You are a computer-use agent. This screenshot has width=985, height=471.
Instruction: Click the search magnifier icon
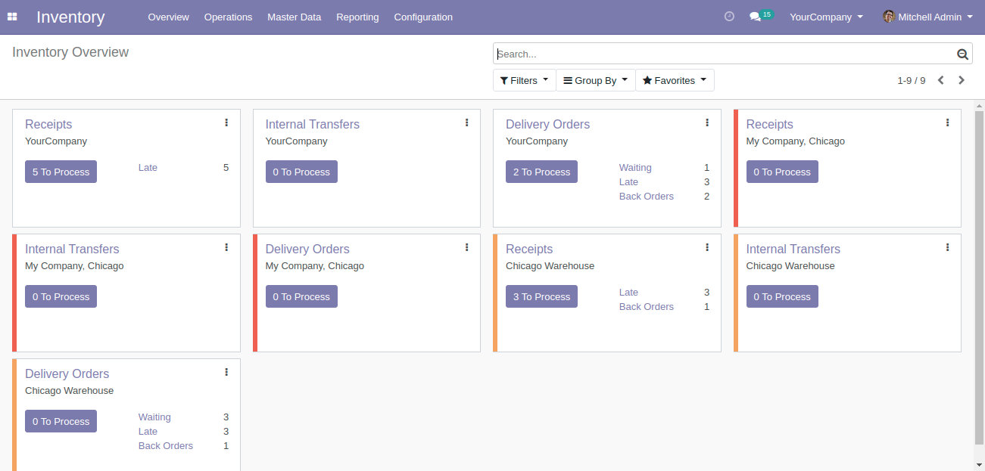point(962,54)
